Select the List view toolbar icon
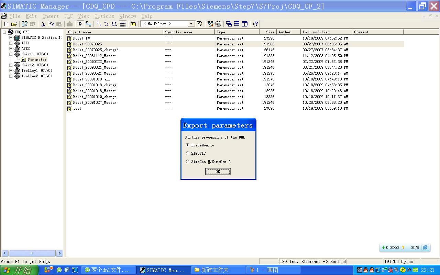This screenshot has width=440, height=275. coord(115,24)
